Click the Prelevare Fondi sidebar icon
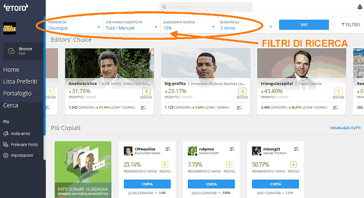 [x=6, y=145]
